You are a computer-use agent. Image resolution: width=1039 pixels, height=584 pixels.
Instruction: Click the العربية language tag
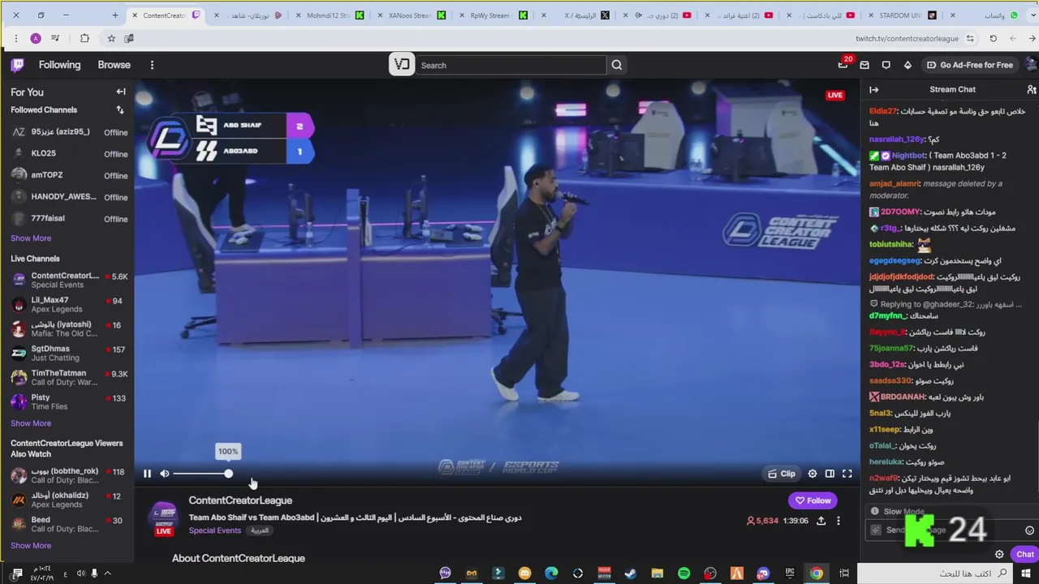(259, 530)
